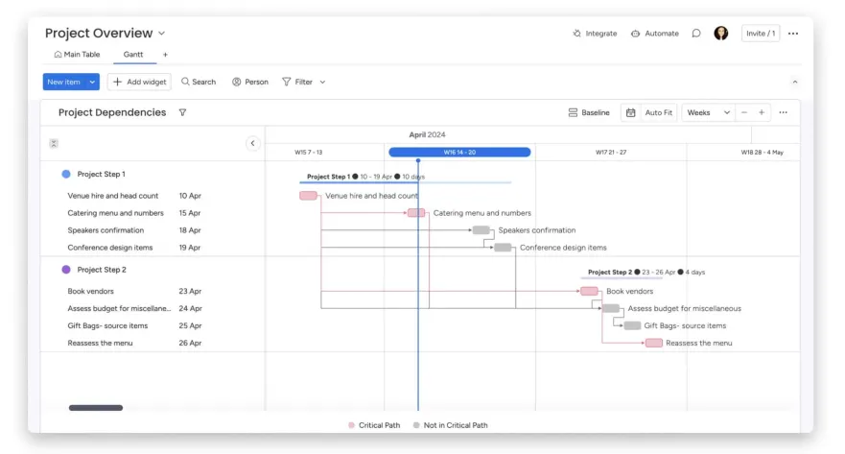Screen dimensions: 845x454
Task: Toggle the Baseline view
Action: click(589, 112)
